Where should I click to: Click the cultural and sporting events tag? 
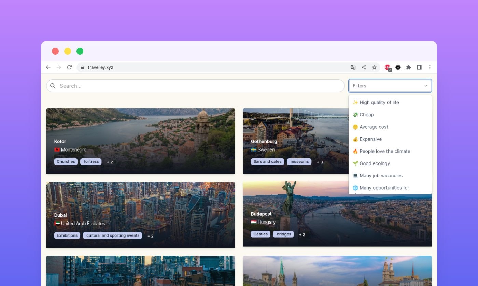click(113, 235)
